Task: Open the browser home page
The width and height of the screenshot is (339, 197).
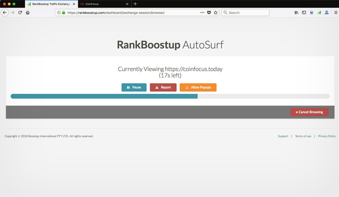Action: pos(28,13)
